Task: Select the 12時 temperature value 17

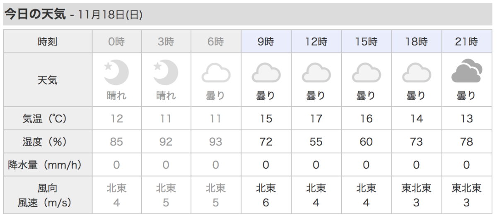Action: tap(316, 119)
